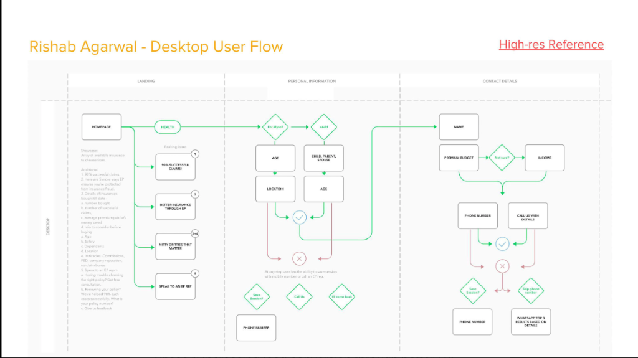Select Save Session diamond in Contact Details
Viewport: 638px width, 358px height.
pyautogui.click(x=472, y=291)
